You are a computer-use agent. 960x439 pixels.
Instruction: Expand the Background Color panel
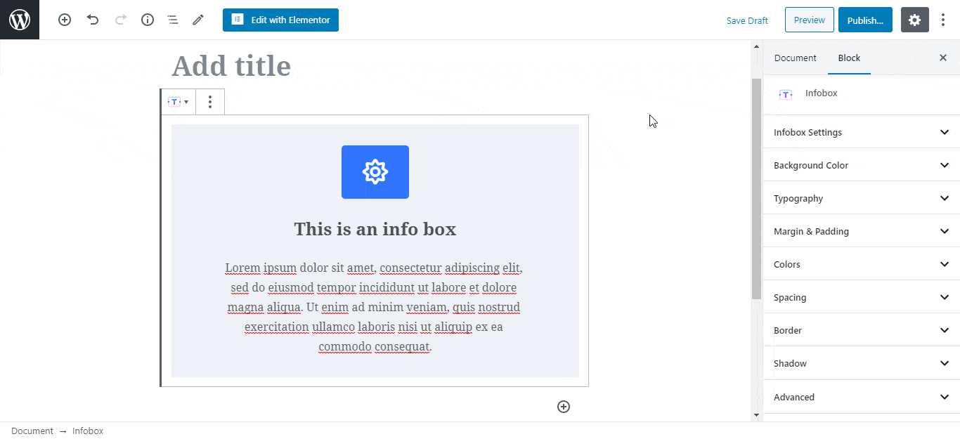[860, 164]
